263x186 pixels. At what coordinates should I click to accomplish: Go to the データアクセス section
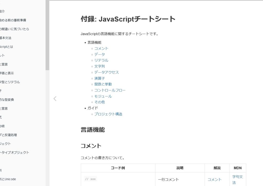point(106,72)
